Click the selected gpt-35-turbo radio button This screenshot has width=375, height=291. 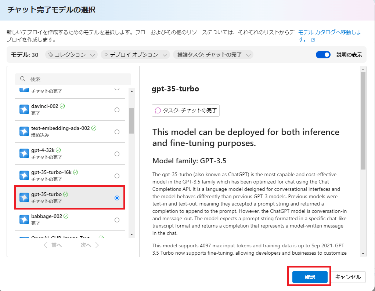(x=117, y=198)
